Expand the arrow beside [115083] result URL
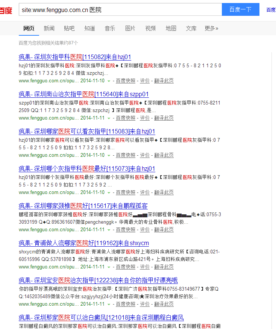The width and height of the screenshot is (276, 329). pyautogui.click(x=109, y=155)
